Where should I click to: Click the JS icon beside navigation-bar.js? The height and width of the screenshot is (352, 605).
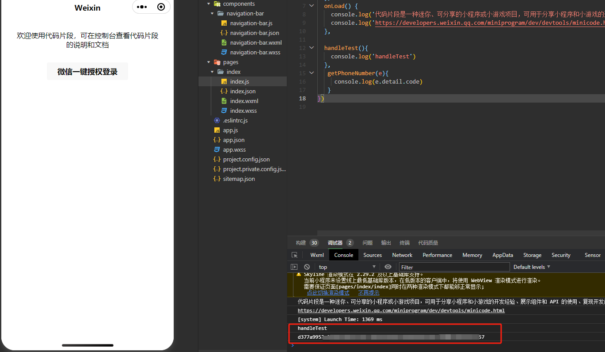[224, 23]
